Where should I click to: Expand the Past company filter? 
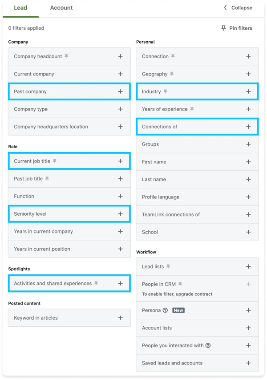pyautogui.click(x=120, y=91)
